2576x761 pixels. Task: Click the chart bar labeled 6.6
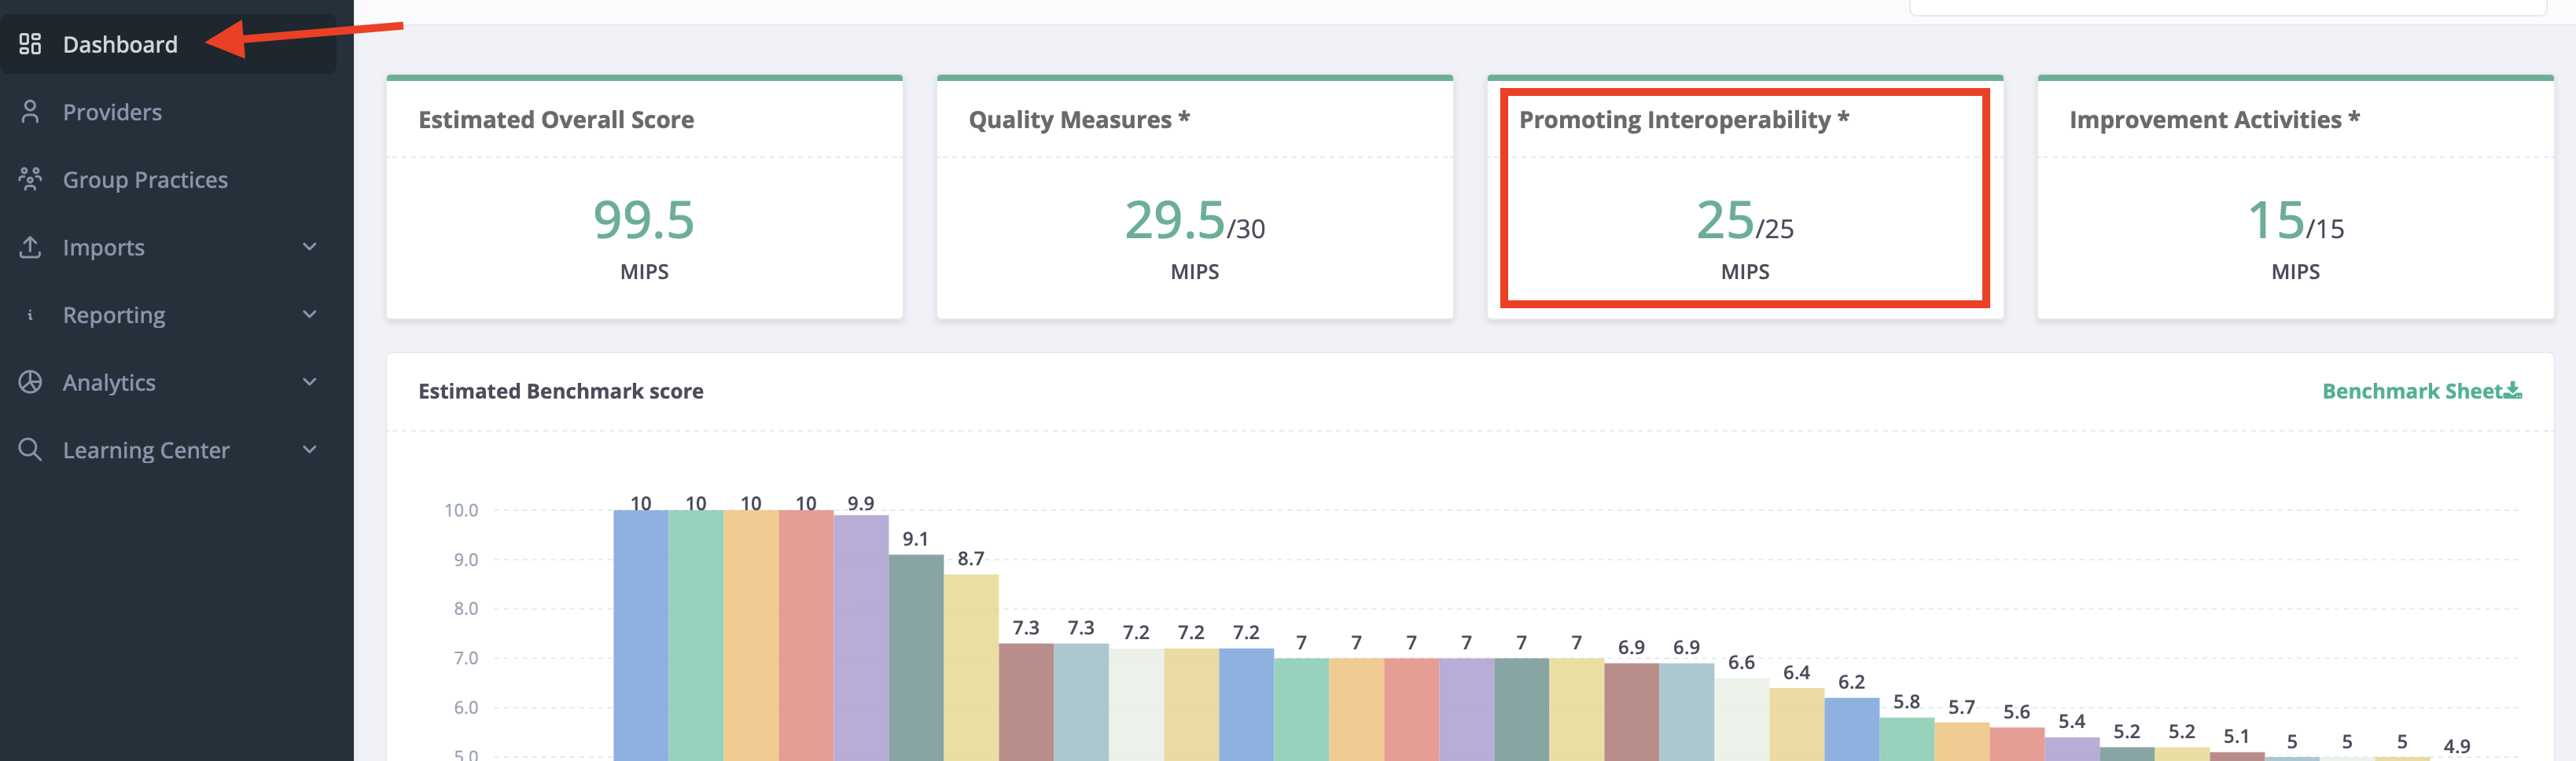click(1742, 720)
